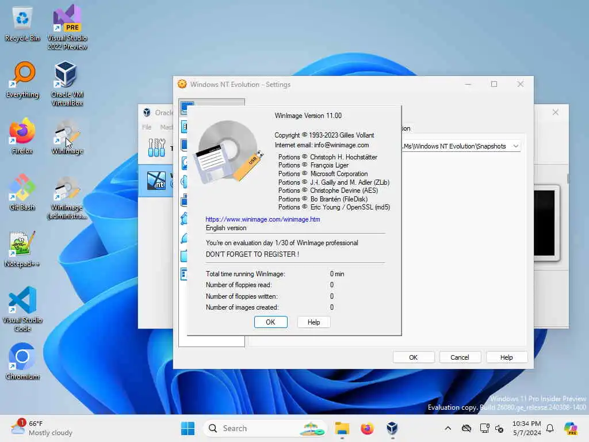Show hidden tray icons chevron
This screenshot has height=442, width=589.
click(448, 428)
